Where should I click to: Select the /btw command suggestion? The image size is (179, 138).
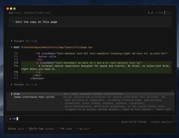tap(90, 94)
